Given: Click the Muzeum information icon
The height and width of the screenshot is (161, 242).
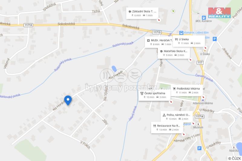Looking at the screenshot, I should tap(198, 124).
